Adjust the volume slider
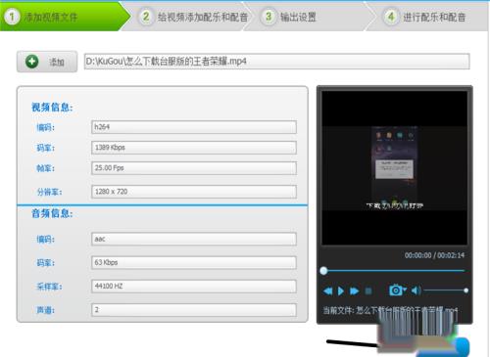This screenshot has width=490, height=357. (x=446, y=290)
